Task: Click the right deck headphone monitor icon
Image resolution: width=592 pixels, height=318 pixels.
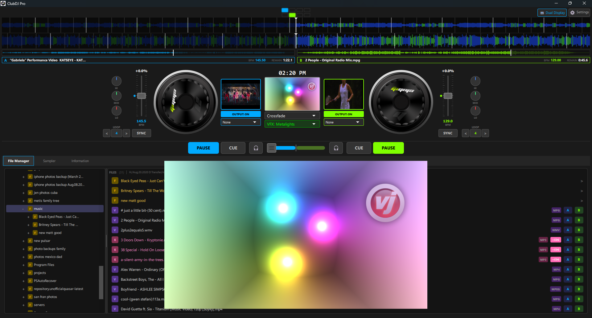Action: 336,148
